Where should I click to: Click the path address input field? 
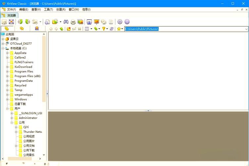[185, 29]
